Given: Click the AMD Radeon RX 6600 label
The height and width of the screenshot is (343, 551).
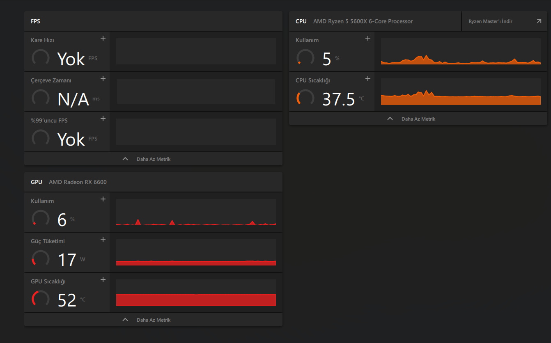Looking at the screenshot, I should pos(78,182).
